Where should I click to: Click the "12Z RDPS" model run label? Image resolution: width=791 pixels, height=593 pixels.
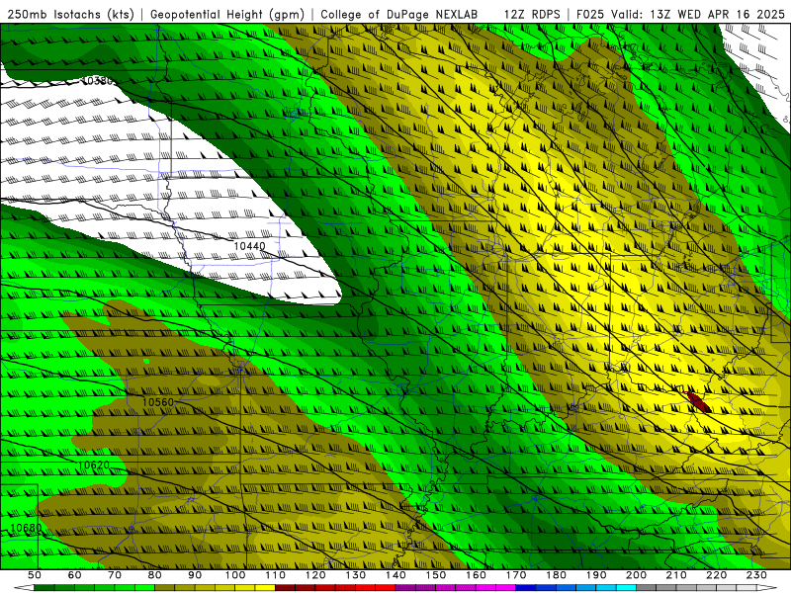tap(532, 14)
